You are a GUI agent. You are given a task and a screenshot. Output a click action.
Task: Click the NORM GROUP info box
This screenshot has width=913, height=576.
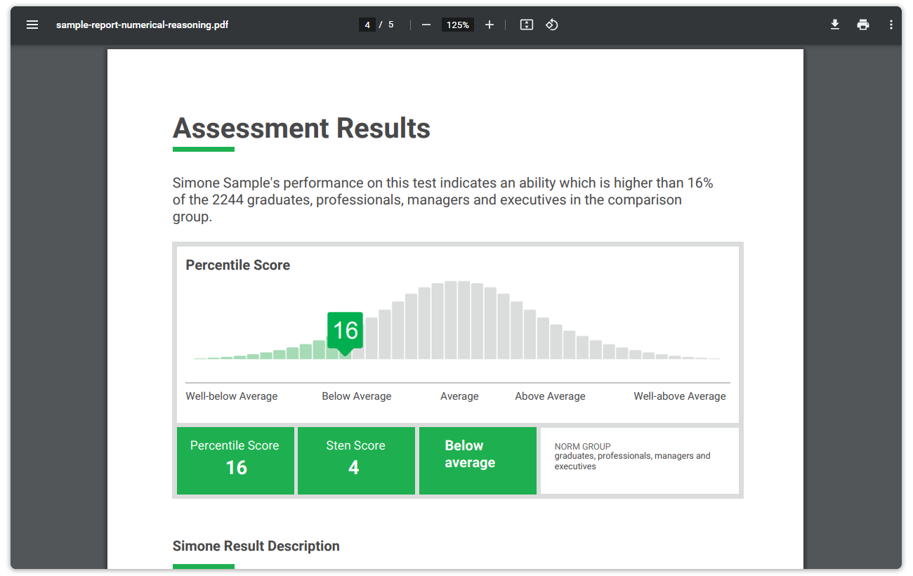639,460
